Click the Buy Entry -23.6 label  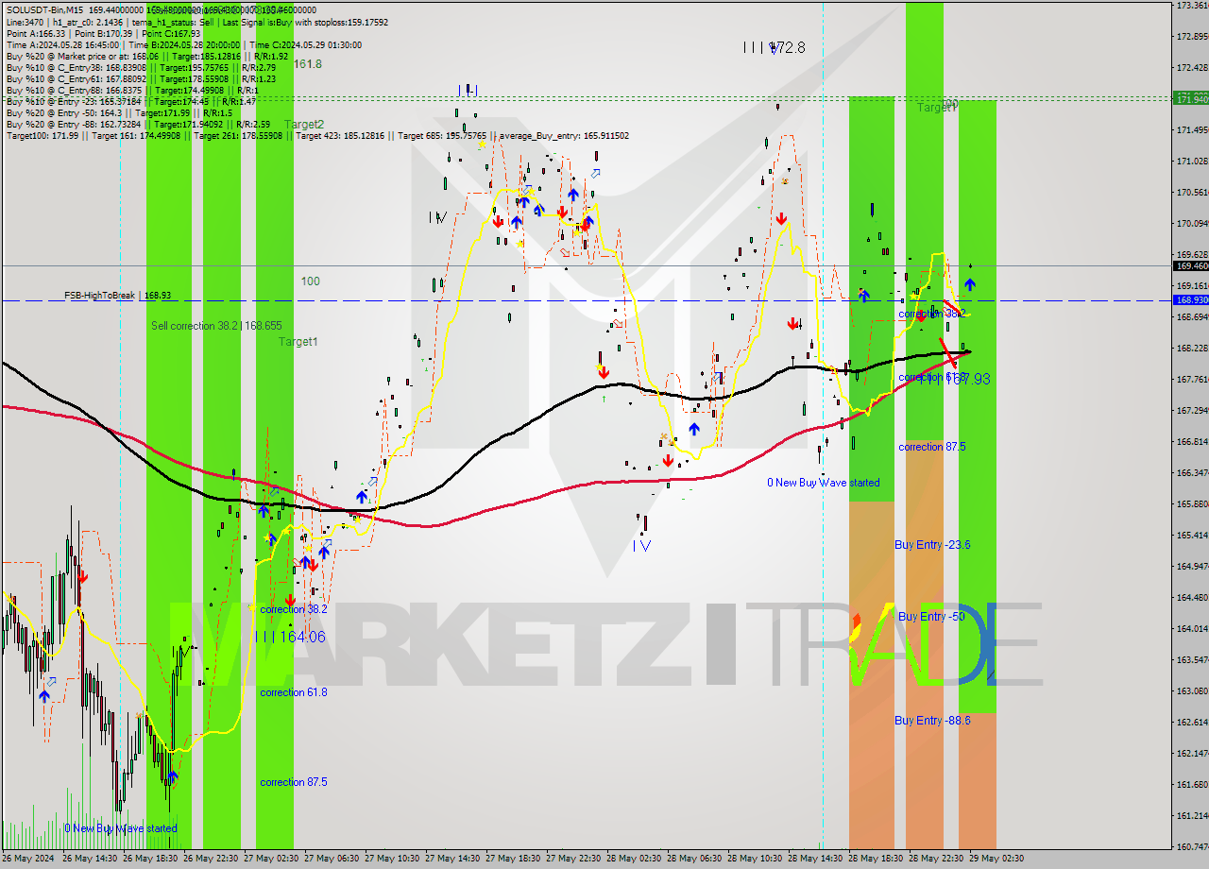coord(932,545)
